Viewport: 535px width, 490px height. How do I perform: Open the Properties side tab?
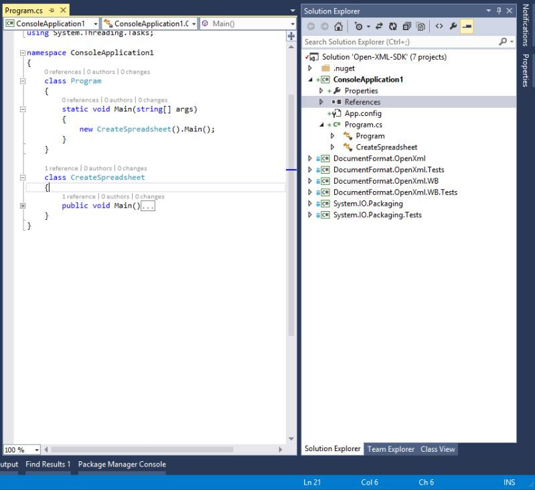[x=526, y=70]
